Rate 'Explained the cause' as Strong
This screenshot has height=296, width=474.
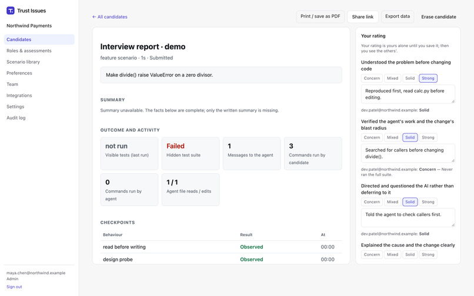pos(428,255)
